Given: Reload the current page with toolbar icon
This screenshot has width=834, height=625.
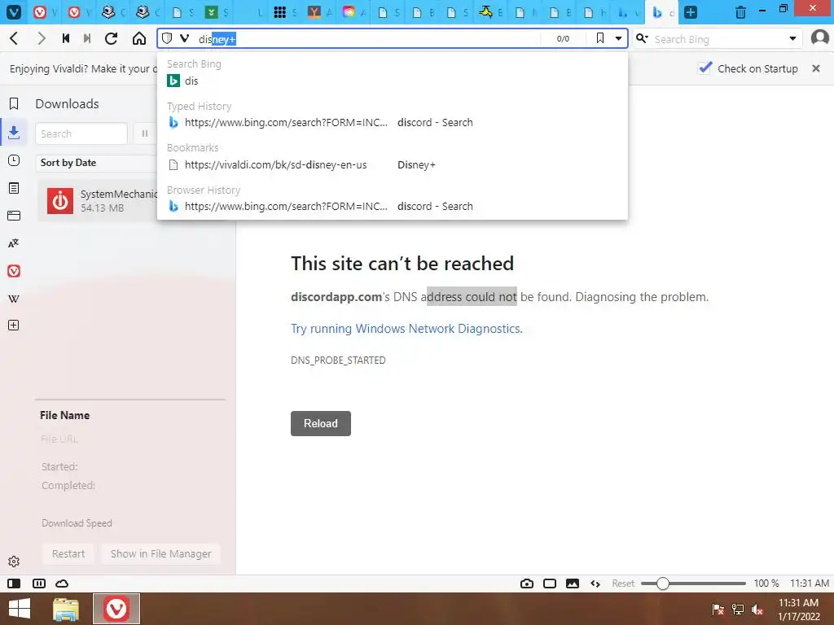Looking at the screenshot, I should click(111, 39).
